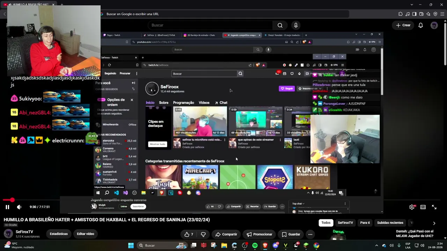Image resolution: width=447 pixels, height=251 pixels.
Task: Select the Todos filter chip
Action: [x=326, y=223]
